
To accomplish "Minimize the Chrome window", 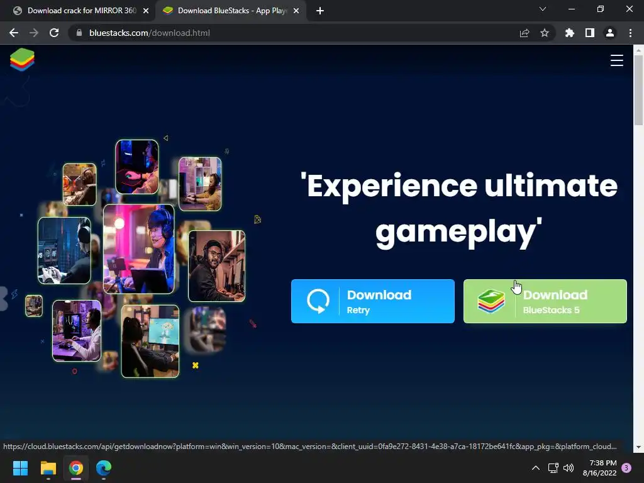I will [x=571, y=9].
